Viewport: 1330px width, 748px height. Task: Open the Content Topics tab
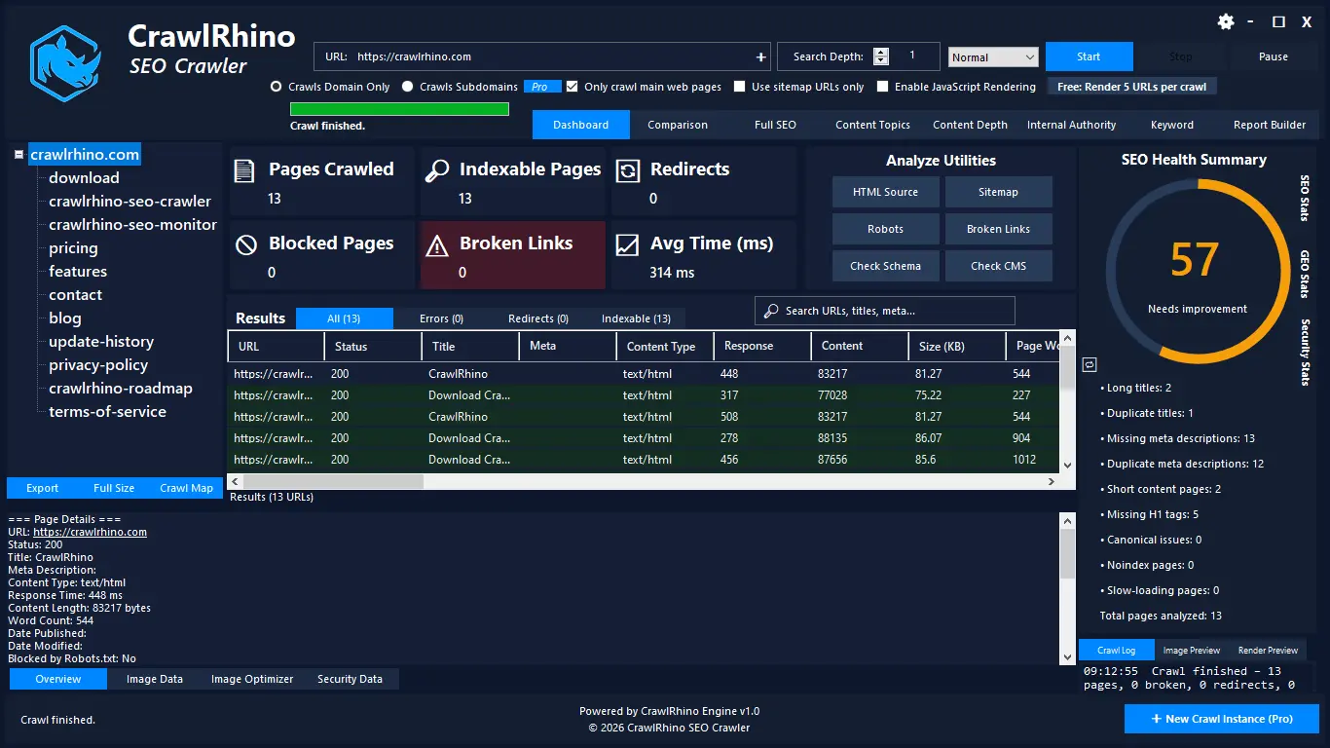pyautogui.click(x=873, y=125)
